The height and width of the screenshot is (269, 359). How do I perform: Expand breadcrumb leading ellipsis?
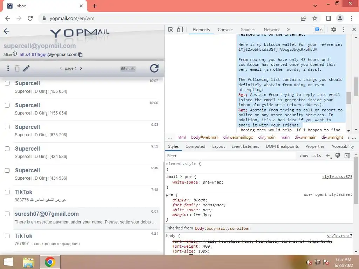[x=170, y=137]
